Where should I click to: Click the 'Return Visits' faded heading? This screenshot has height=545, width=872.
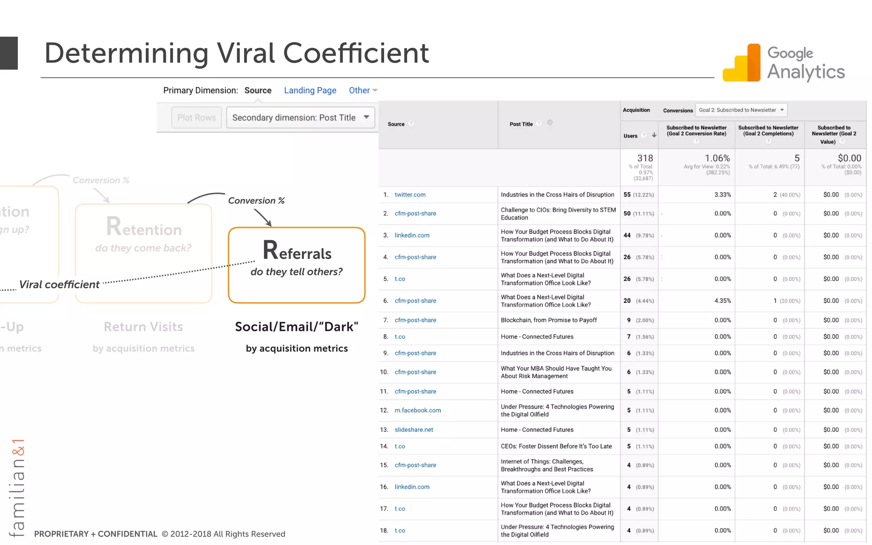pyautogui.click(x=143, y=327)
